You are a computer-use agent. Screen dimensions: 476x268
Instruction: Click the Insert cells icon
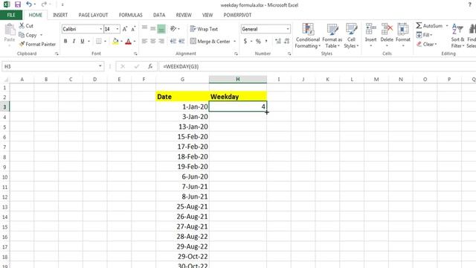[x=370, y=30]
